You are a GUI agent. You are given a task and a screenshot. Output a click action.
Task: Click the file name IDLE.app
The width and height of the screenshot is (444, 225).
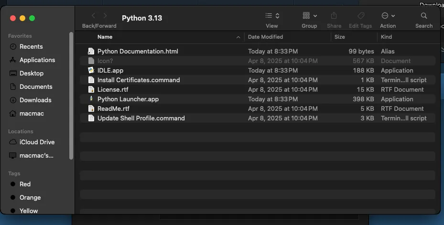(110, 71)
